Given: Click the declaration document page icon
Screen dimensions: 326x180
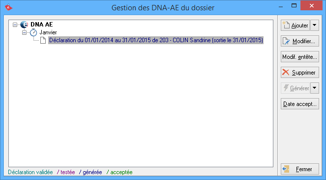Looking at the screenshot, I should (x=43, y=40).
